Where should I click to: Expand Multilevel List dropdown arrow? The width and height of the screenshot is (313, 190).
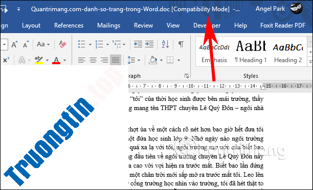(x=124, y=44)
